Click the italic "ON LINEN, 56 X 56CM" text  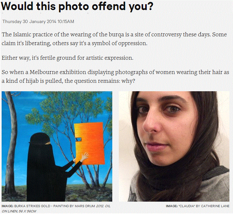(19, 211)
